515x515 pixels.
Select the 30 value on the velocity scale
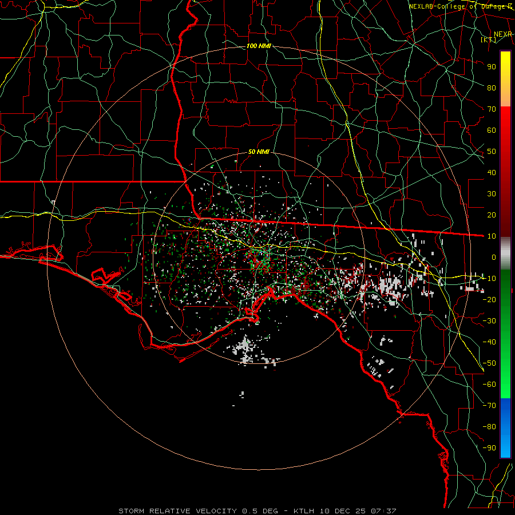492,194
